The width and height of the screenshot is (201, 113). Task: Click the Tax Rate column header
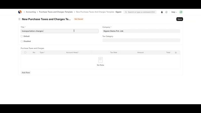point(114,52)
